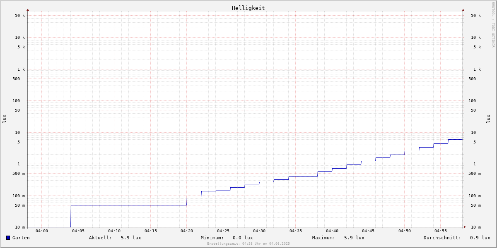Screen dimensions: 497x248
Task: Click the 500 m label on left axis
Action: [x=19, y=174]
